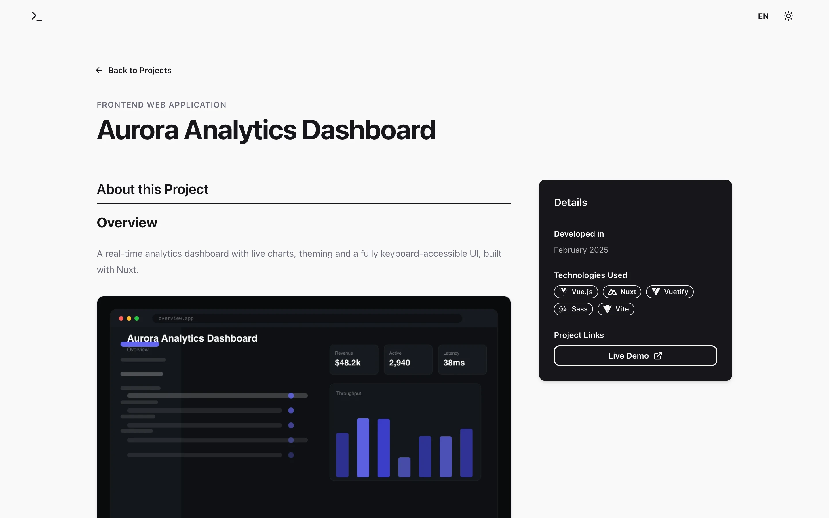Click the Developed in label
Image resolution: width=829 pixels, height=518 pixels.
[x=579, y=234]
